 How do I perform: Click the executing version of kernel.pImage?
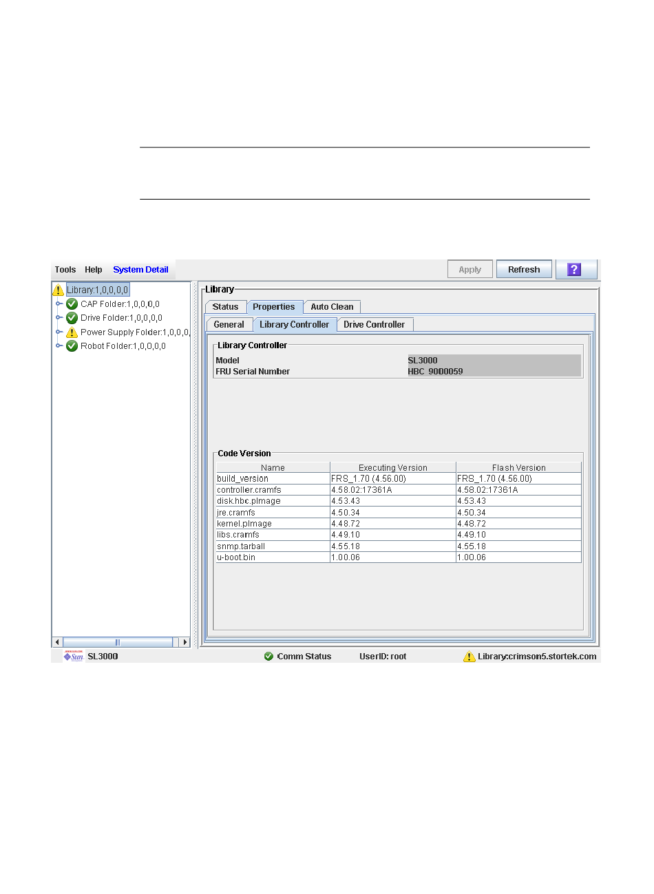[x=393, y=524]
